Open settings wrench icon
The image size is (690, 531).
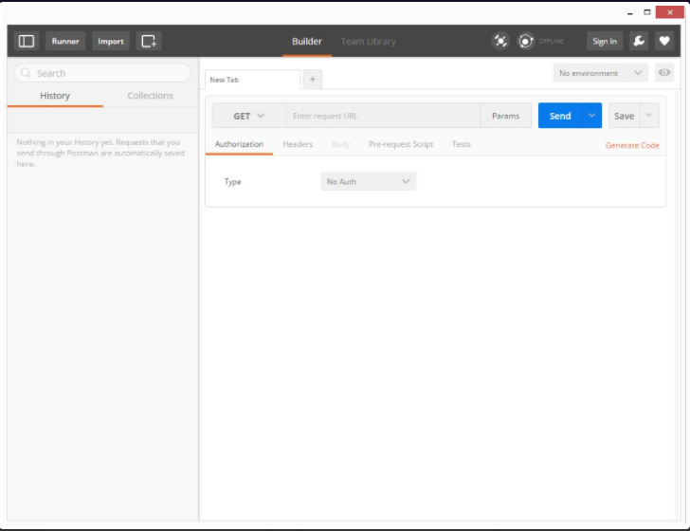pos(639,41)
